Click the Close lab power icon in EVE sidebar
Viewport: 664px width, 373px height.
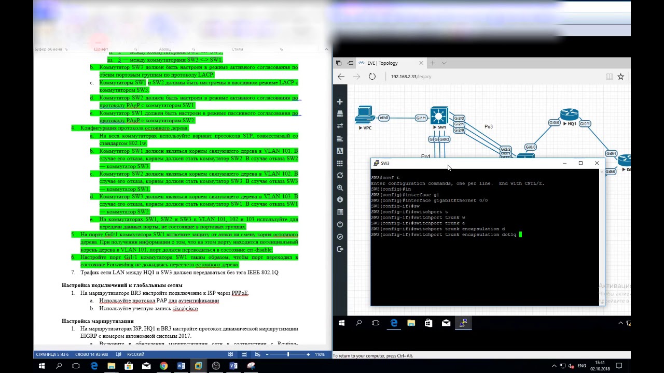[x=340, y=224]
